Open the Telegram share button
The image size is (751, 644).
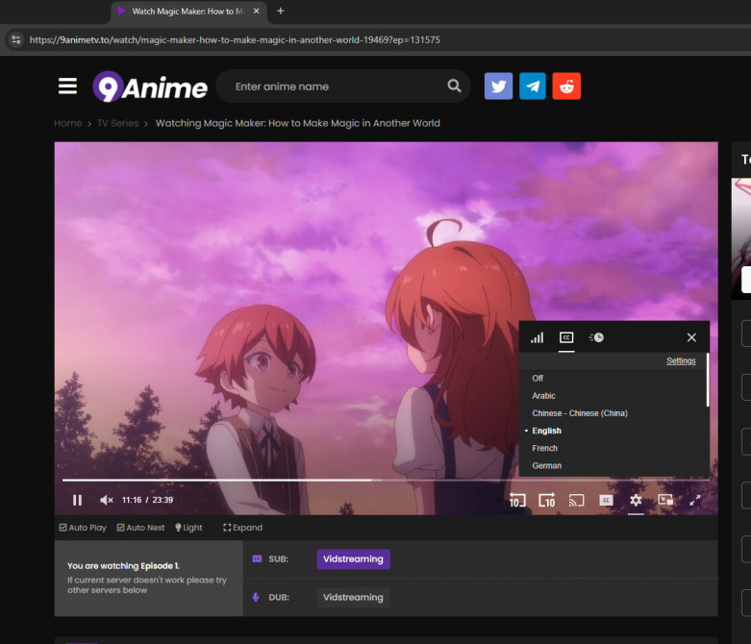pyautogui.click(x=532, y=87)
